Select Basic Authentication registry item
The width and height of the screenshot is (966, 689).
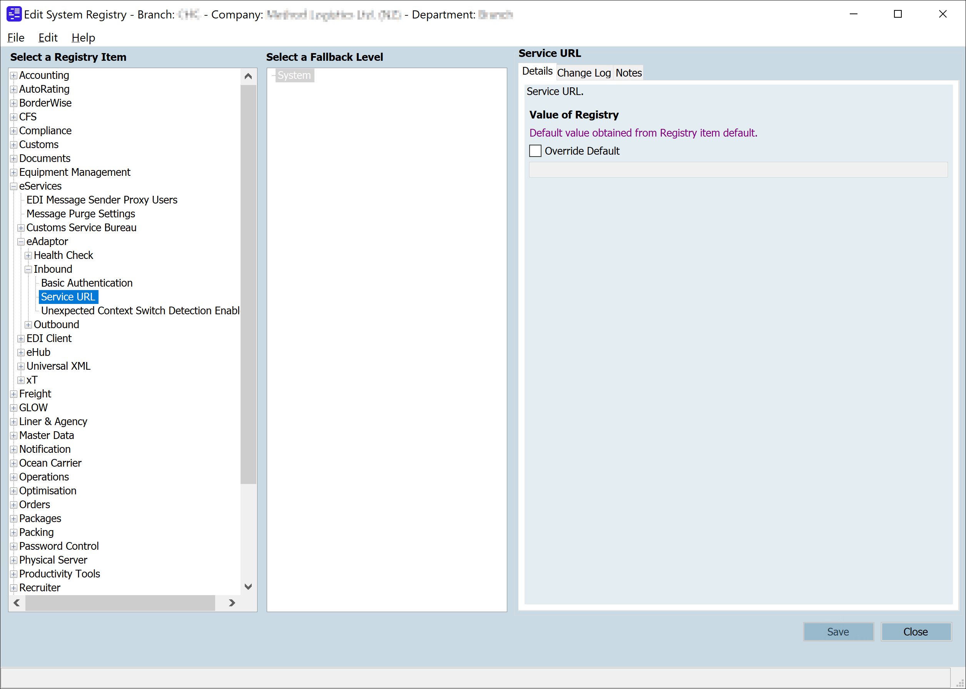click(x=87, y=283)
